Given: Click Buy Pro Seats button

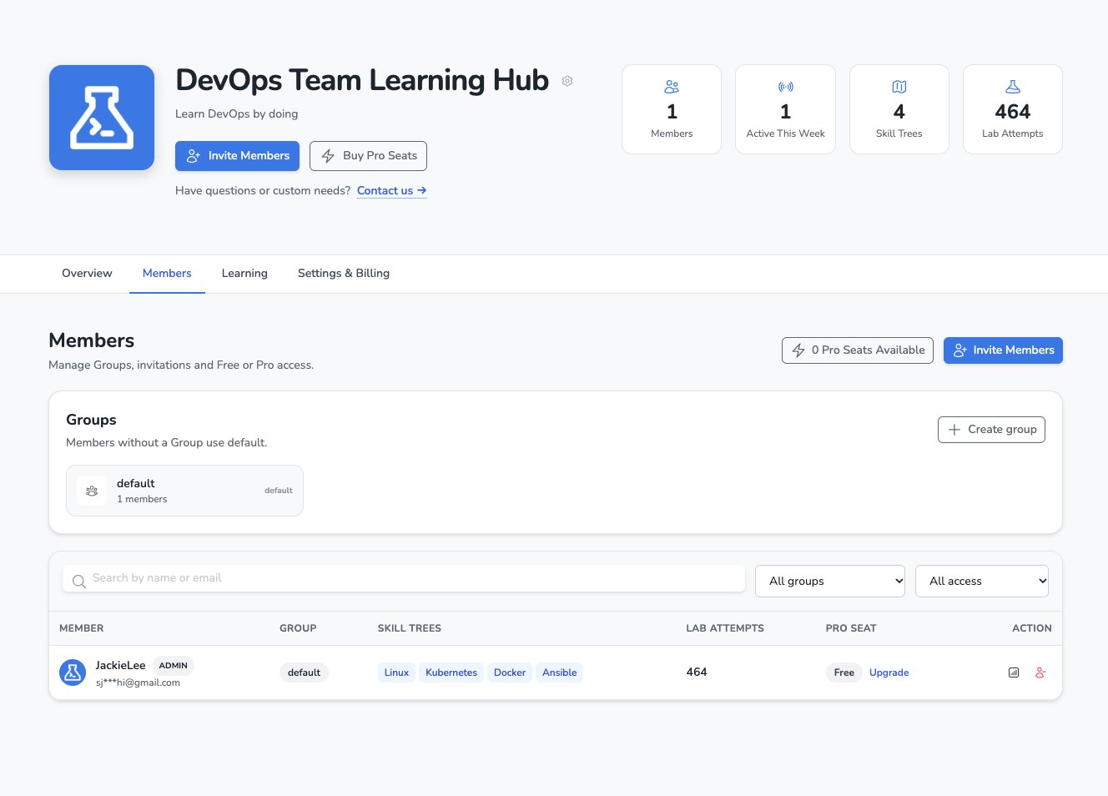Looking at the screenshot, I should click(x=368, y=156).
